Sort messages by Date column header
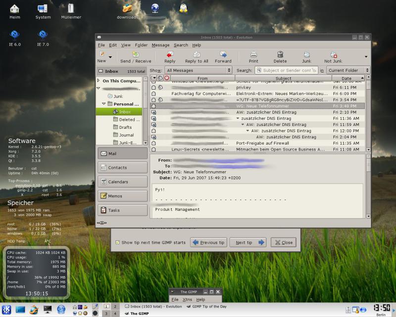This screenshot has height=317, width=396. click(346, 78)
